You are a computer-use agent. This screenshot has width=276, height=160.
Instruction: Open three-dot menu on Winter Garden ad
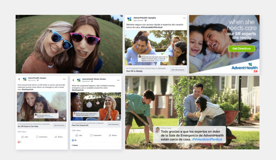(x=118, y=80)
